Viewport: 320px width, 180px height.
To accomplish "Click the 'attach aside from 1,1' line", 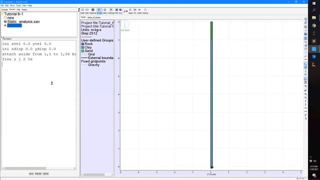I will pos(39,54).
